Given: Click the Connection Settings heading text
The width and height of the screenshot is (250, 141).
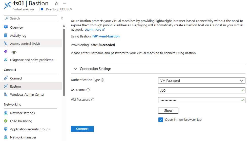Looking at the screenshot, I should click(x=96, y=69).
